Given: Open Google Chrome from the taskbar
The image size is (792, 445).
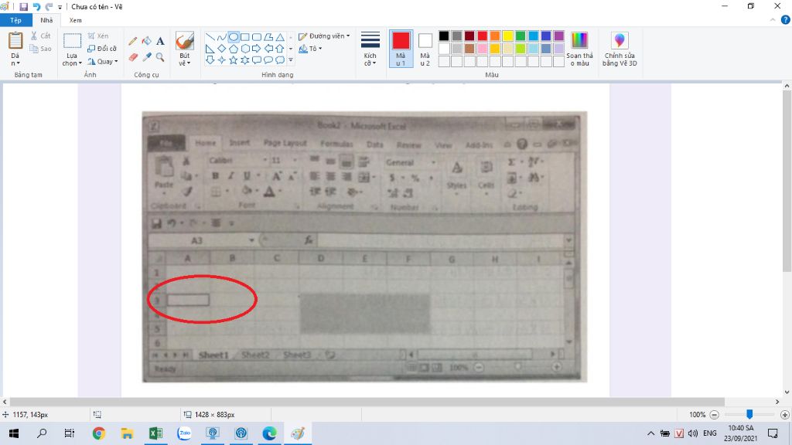Looking at the screenshot, I should coord(99,433).
